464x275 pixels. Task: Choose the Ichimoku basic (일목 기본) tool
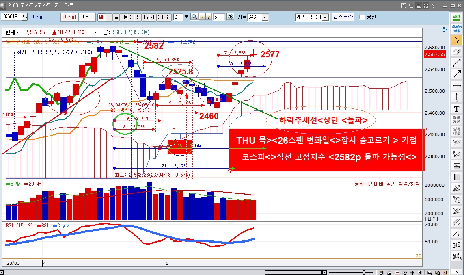pyautogui.click(x=456, y=120)
